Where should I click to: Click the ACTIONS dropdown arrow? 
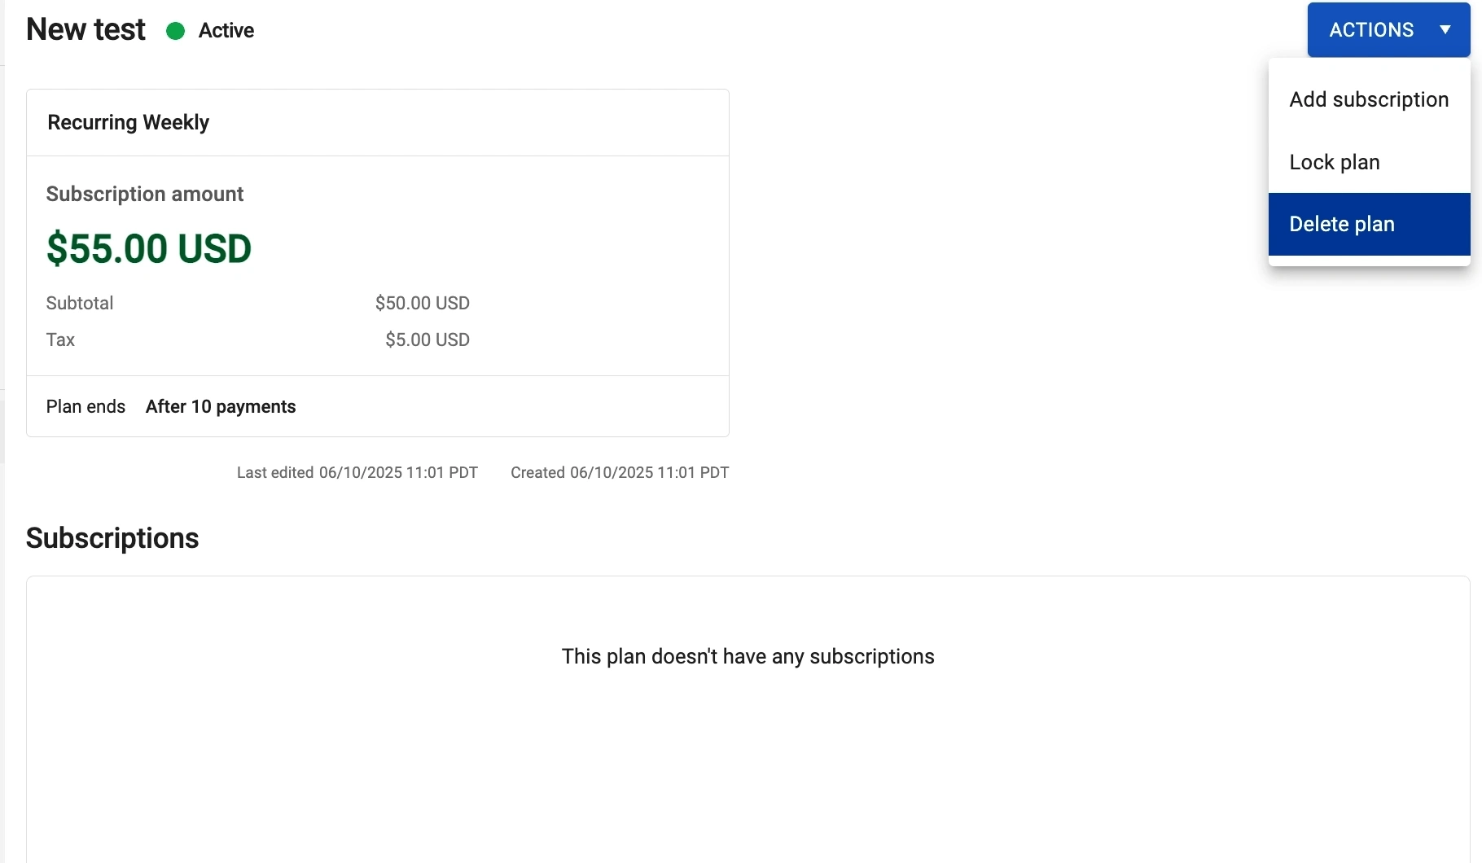[x=1445, y=30]
